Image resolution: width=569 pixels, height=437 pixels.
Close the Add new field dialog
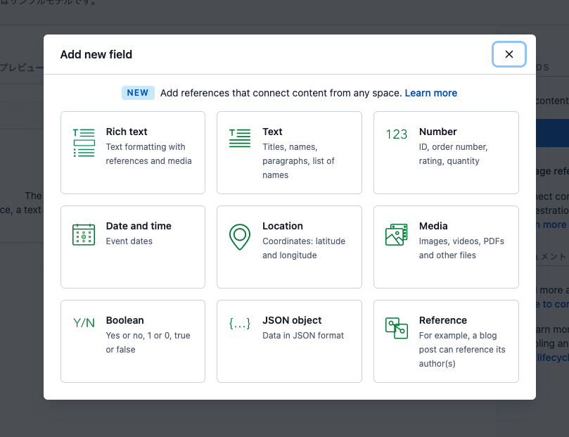[x=509, y=54]
